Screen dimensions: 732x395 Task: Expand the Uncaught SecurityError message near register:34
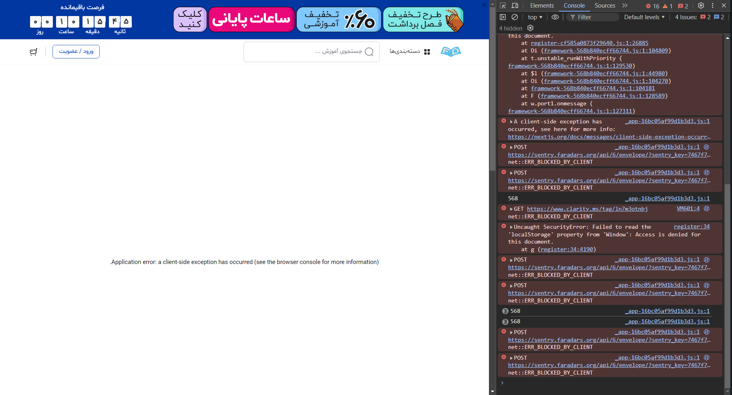pyautogui.click(x=511, y=227)
